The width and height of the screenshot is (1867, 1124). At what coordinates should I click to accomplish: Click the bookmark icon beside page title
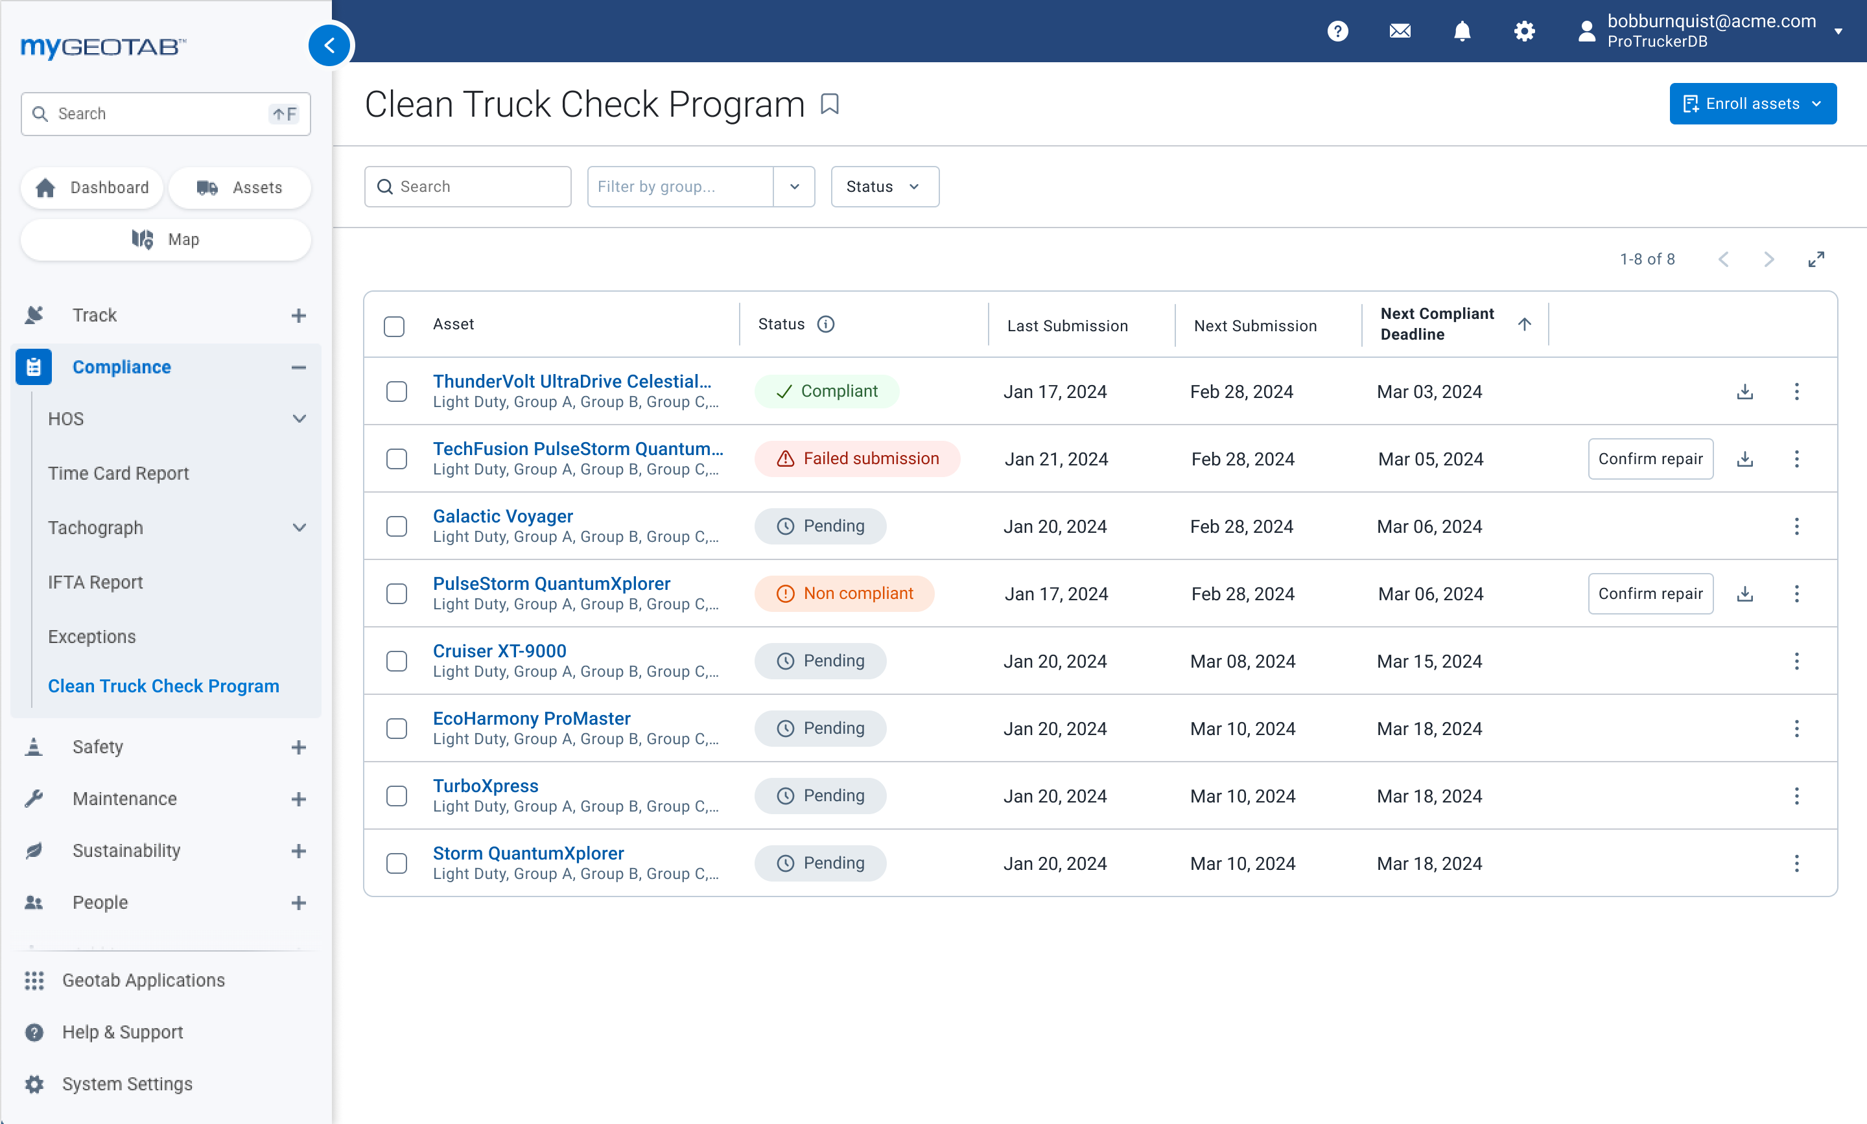[829, 104]
